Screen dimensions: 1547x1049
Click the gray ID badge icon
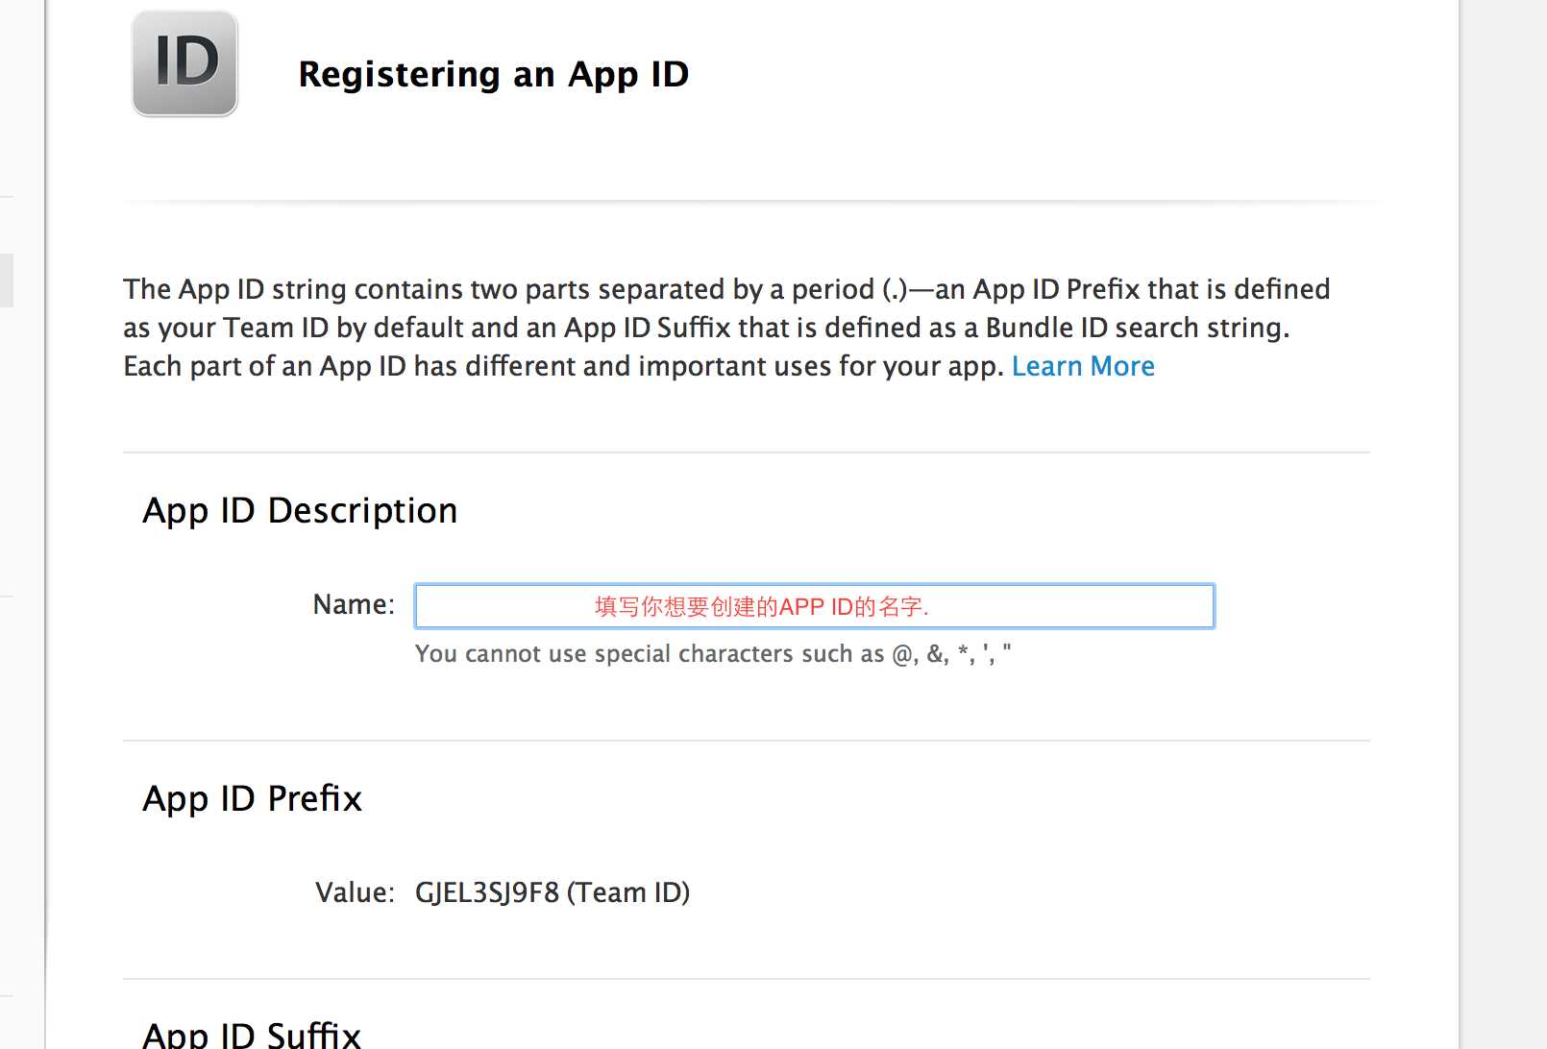tap(184, 63)
